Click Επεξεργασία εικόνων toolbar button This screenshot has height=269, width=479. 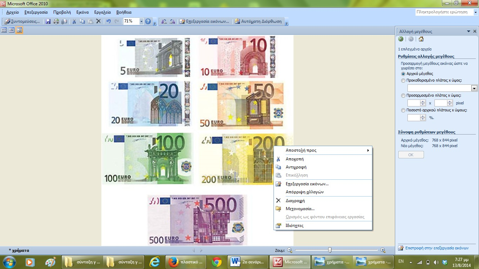pyautogui.click(x=205, y=21)
